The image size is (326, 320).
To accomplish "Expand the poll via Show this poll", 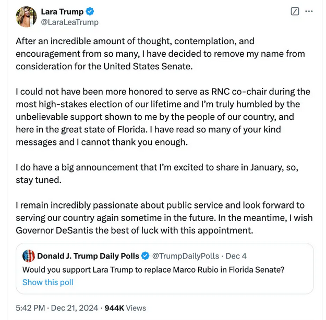I will (47, 282).
